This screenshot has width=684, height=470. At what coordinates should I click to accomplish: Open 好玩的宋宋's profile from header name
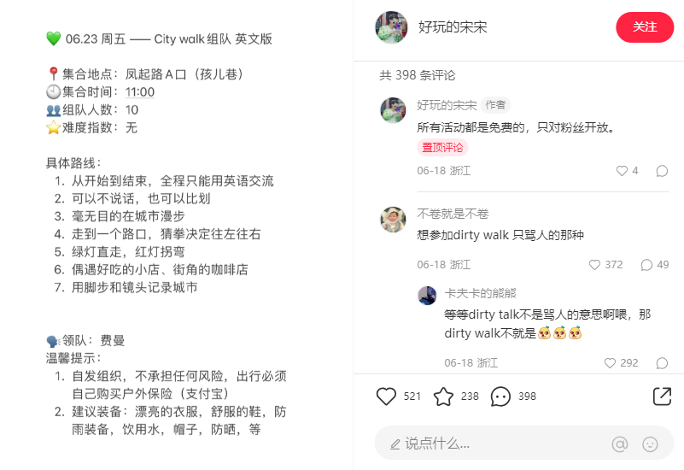pyautogui.click(x=453, y=27)
